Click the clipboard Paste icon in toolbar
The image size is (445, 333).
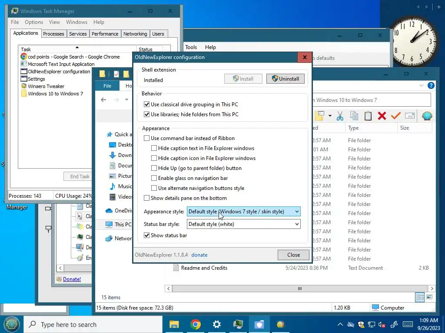tap(368, 116)
